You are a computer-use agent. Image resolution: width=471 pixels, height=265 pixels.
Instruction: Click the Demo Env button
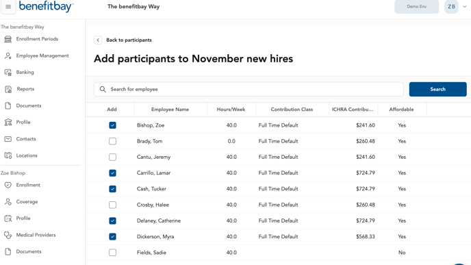pyautogui.click(x=416, y=7)
